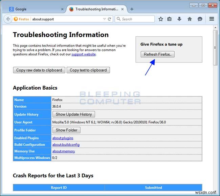Click the address bar URL about:support
The image size is (220, 196).
(x=43, y=19)
